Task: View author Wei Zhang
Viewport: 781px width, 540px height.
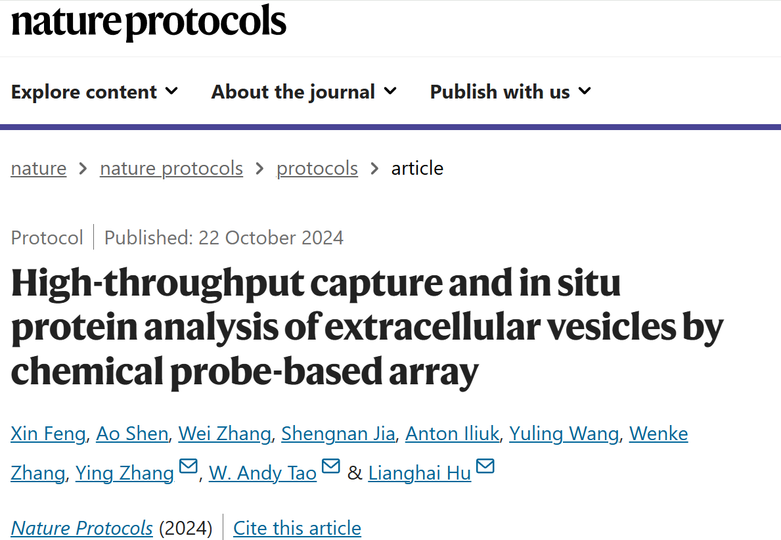Action: [225, 434]
